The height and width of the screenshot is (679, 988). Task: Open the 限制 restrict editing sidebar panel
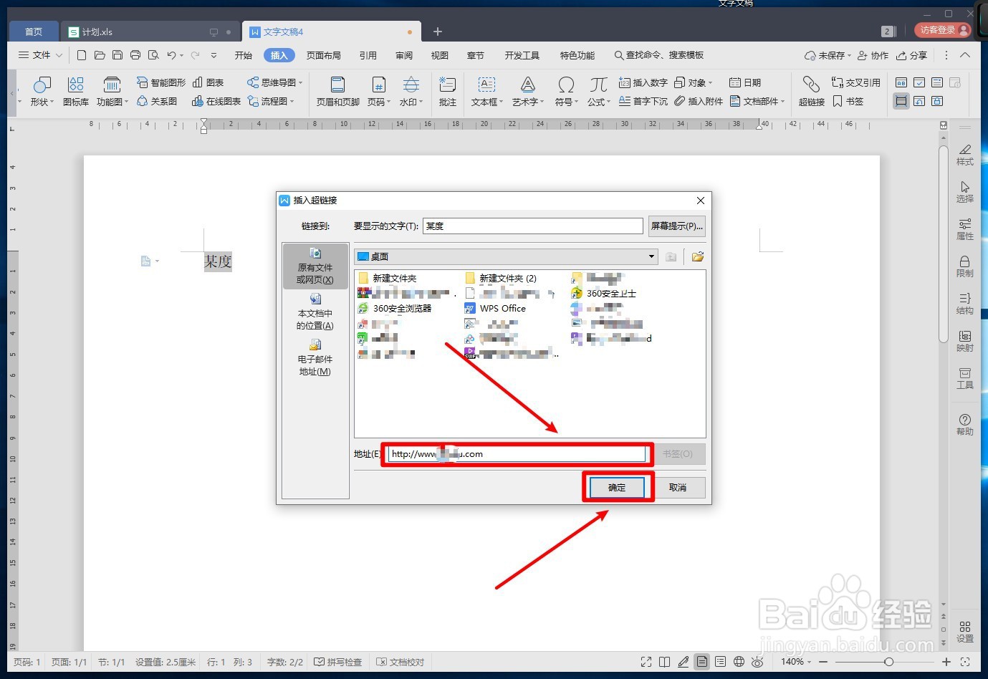(x=965, y=266)
